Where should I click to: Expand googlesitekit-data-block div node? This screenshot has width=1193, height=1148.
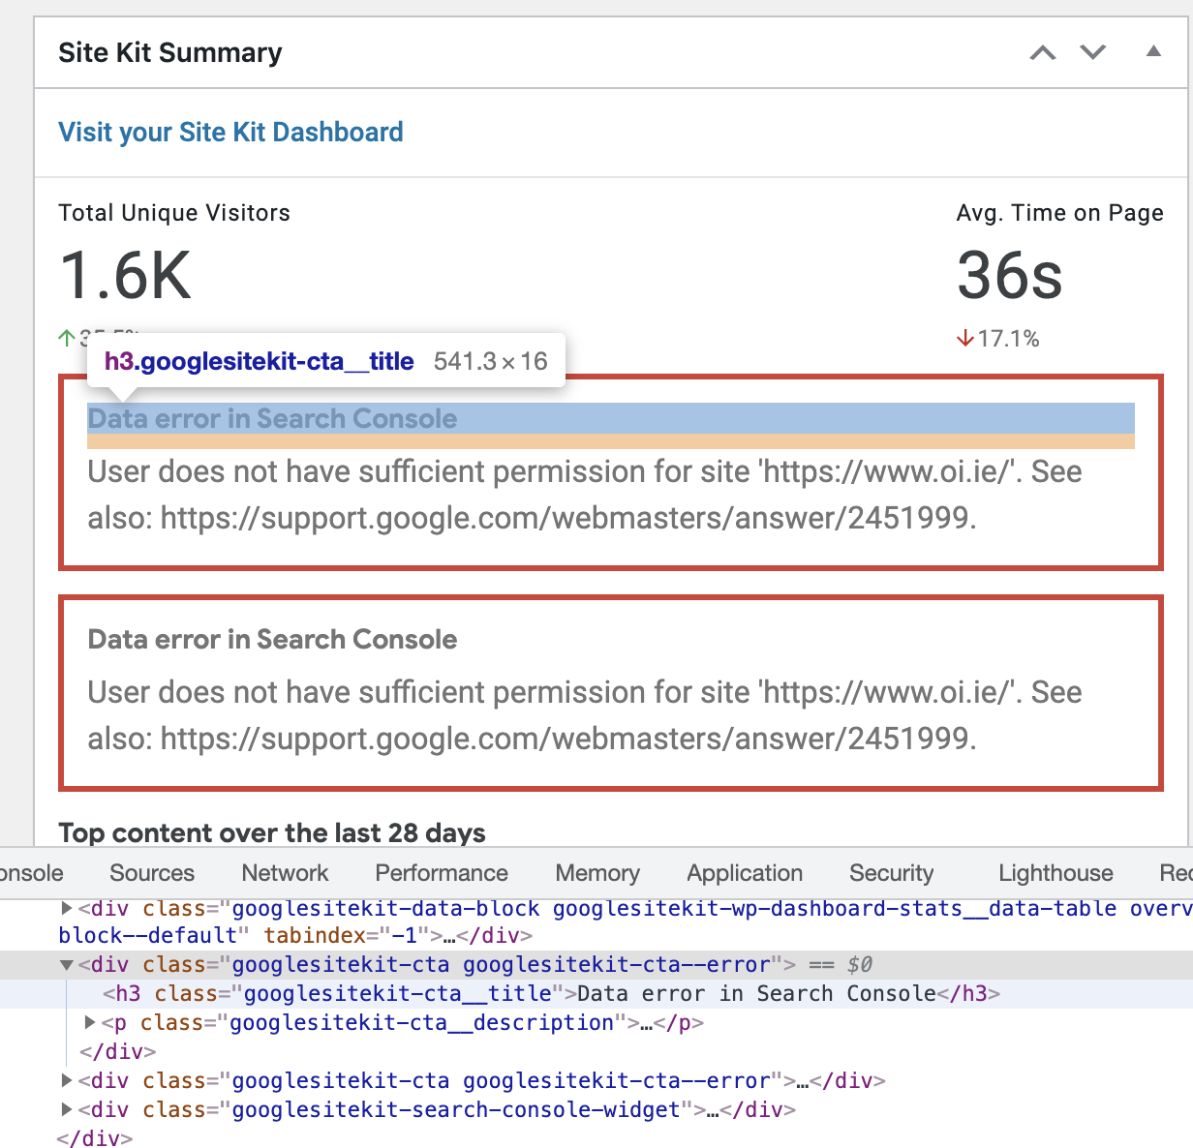coord(67,909)
